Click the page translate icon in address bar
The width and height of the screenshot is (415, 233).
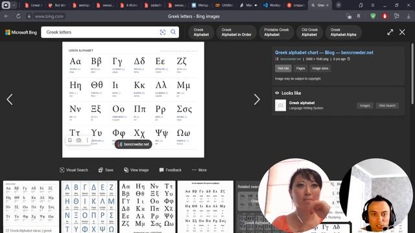click(x=349, y=16)
